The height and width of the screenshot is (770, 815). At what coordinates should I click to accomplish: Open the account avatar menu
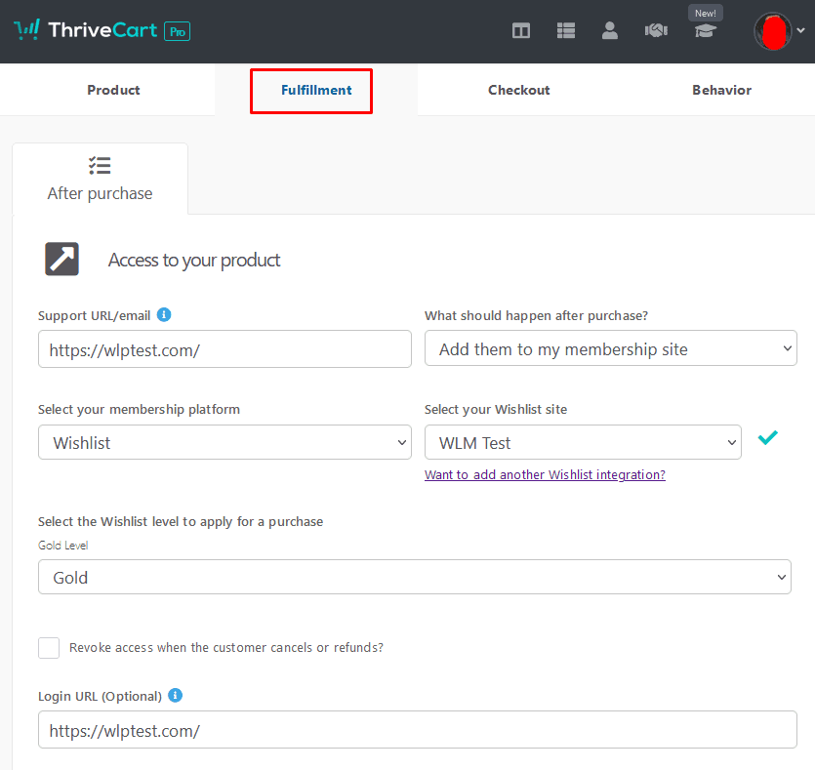[773, 31]
